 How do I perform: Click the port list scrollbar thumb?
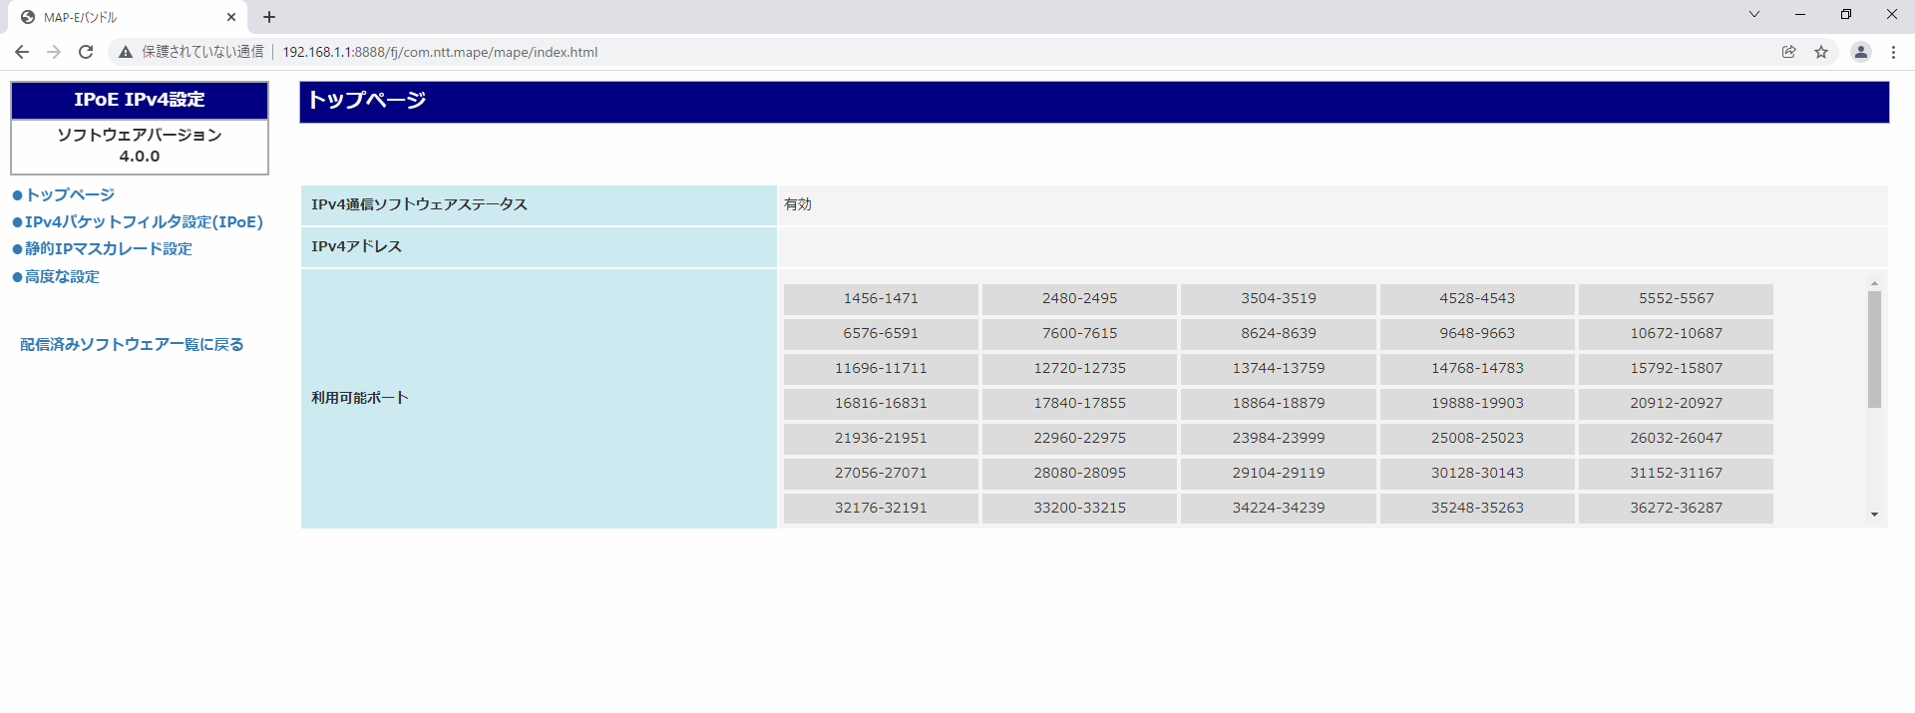(1874, 349)
